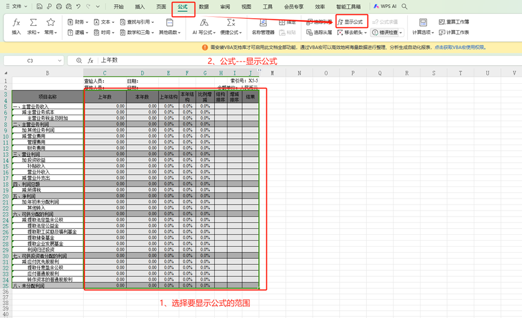Open the 求和 sigma dropdown
This screenshot has height=318, width=522.
(x=33, y=27)
